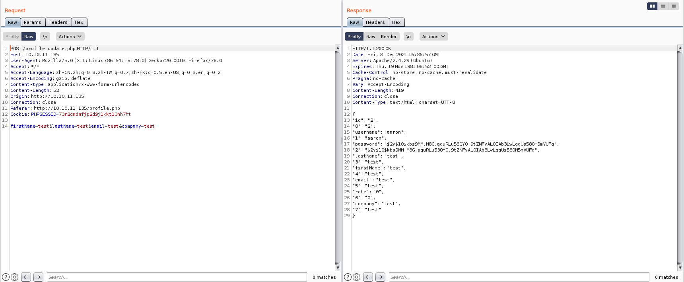Open Response Actions dropdown

click(433, 37)
